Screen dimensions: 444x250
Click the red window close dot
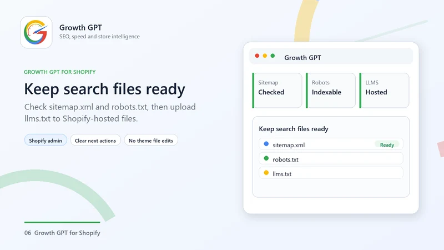(257, 56)
